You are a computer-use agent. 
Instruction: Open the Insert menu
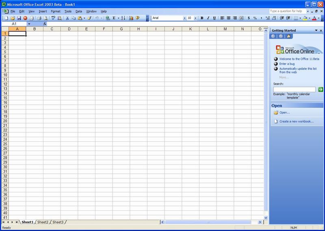[x=43, y=11]
